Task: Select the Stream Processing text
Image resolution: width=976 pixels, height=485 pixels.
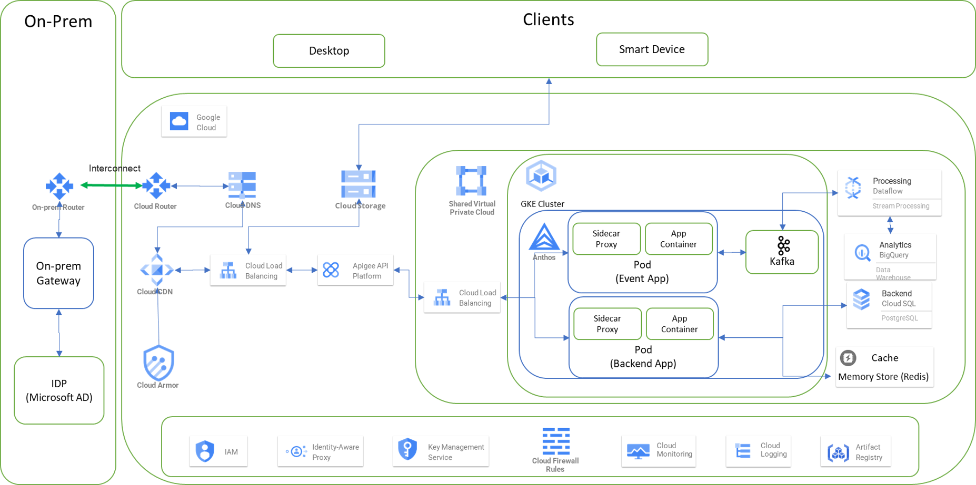Action: click(x=901, y=206)
